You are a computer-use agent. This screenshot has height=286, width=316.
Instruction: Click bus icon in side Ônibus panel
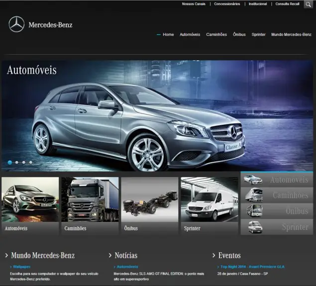(x=254, y=211)
